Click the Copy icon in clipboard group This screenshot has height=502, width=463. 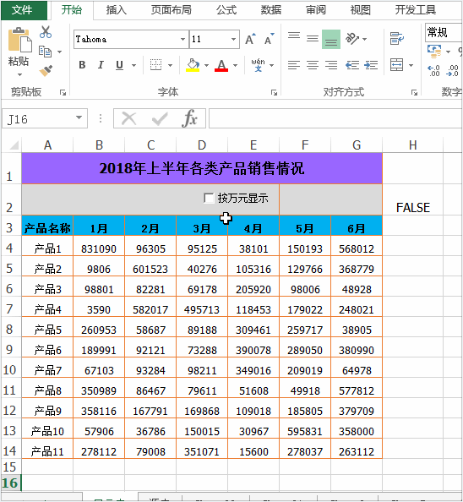(45, 52)
